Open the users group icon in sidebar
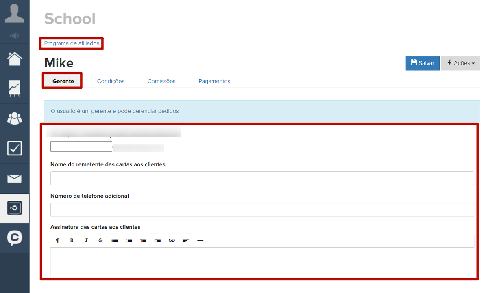488x293 pixels. tap(15, 118)
